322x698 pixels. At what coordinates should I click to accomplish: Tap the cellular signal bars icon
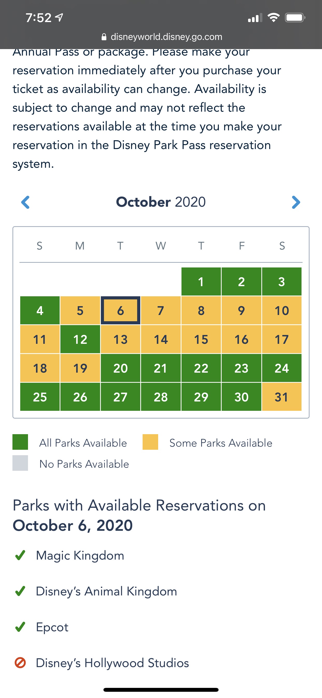255,18
